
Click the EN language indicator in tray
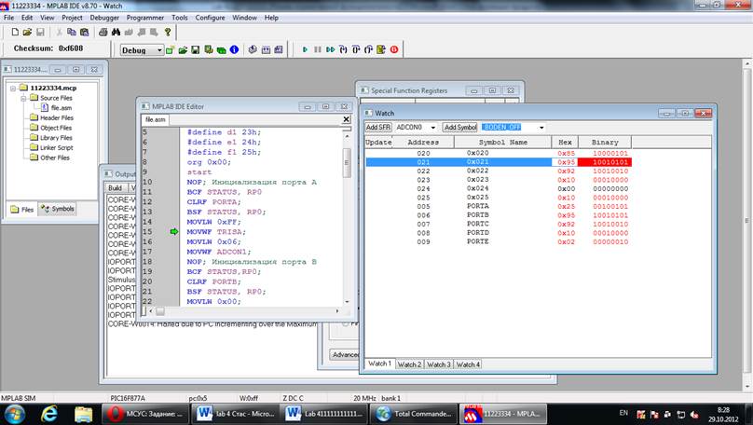(623, 413)
